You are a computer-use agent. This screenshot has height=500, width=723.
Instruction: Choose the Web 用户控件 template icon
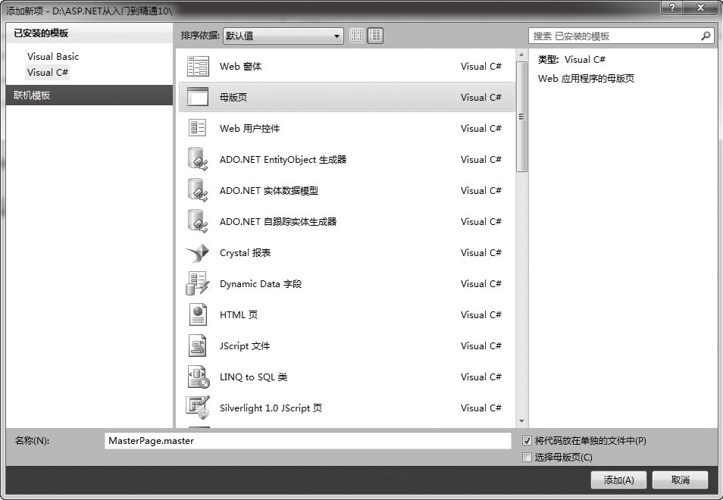click(x=198, y=128)
